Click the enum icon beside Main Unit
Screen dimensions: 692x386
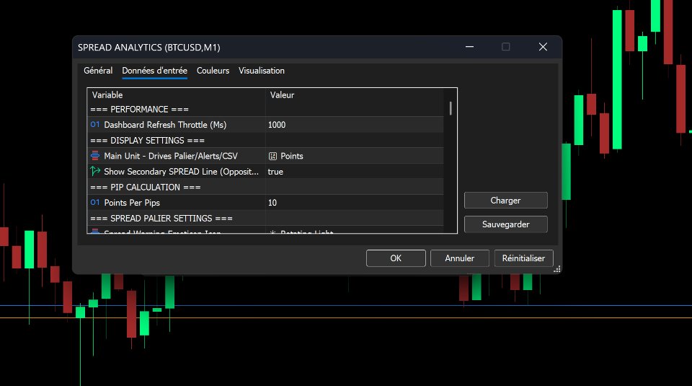click(95, 155)
